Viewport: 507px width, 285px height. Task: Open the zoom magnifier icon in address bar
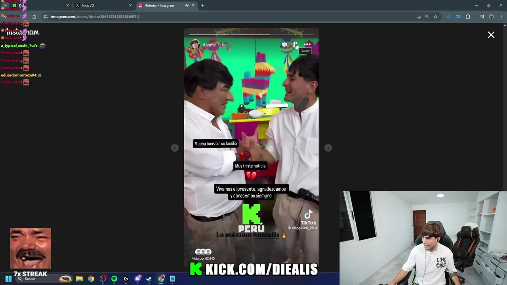tap(427, 17)
